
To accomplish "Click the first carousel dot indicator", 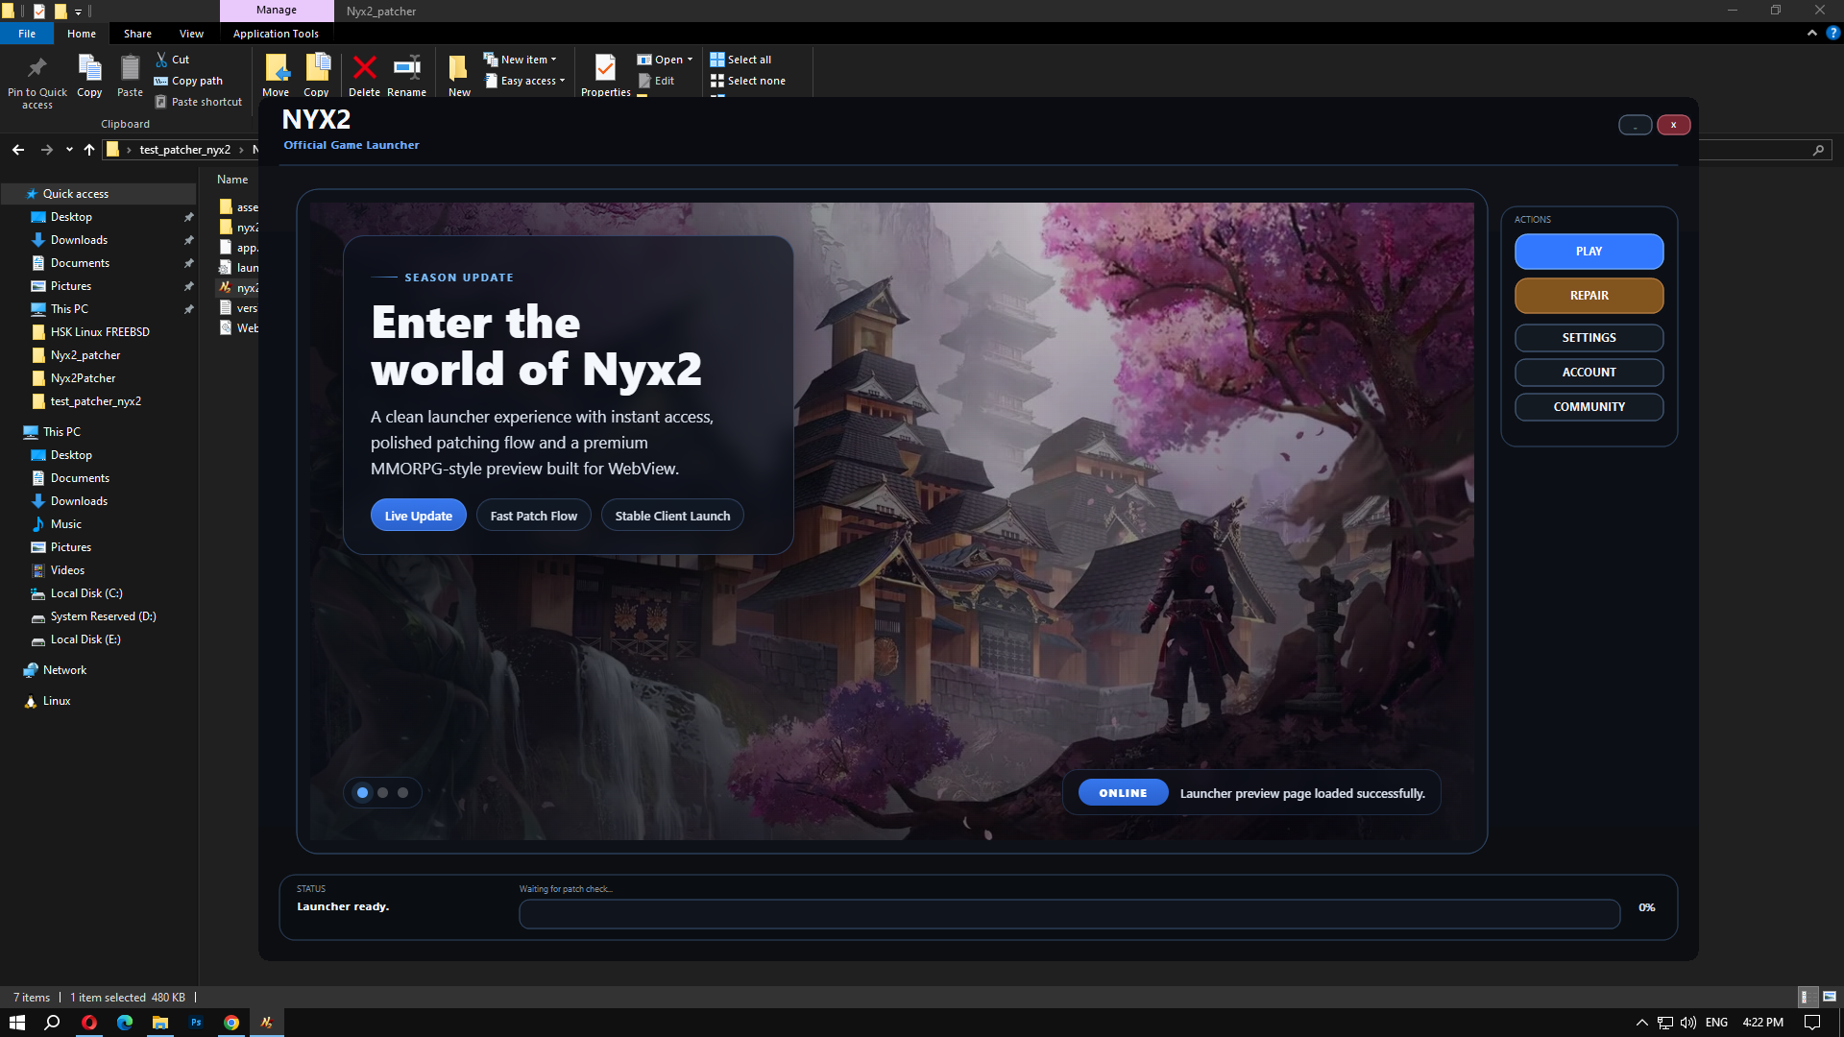I will point(362,792).
